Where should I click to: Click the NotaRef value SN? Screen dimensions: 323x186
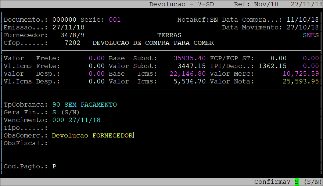(x=214, y=20)
